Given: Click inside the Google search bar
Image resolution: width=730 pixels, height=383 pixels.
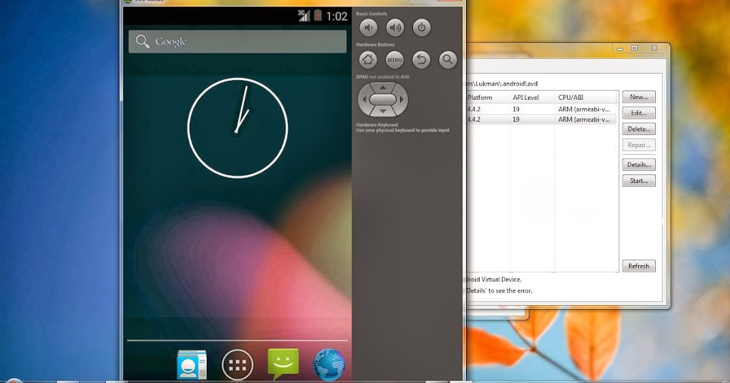Looking at the screenshot, I should click(237, 41).
